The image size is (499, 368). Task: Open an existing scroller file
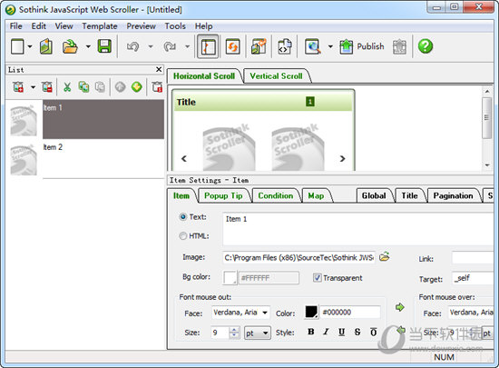(70, 46)
